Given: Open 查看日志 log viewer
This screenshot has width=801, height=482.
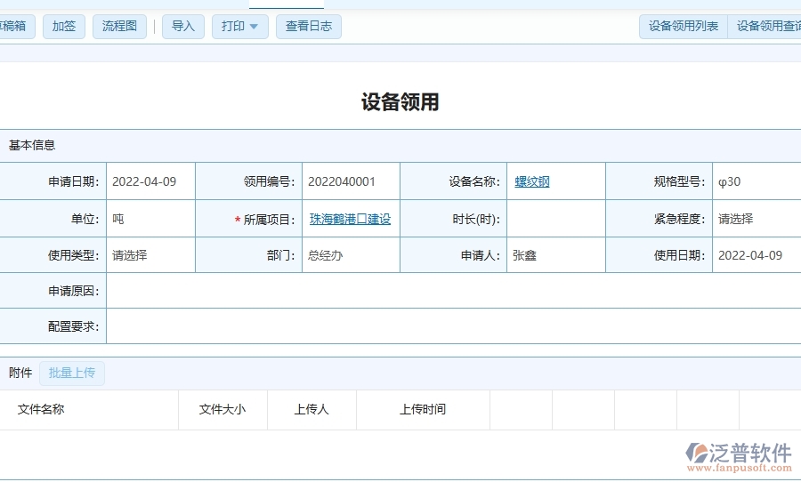Looking at the screenshot, I should tap(309, 27).
